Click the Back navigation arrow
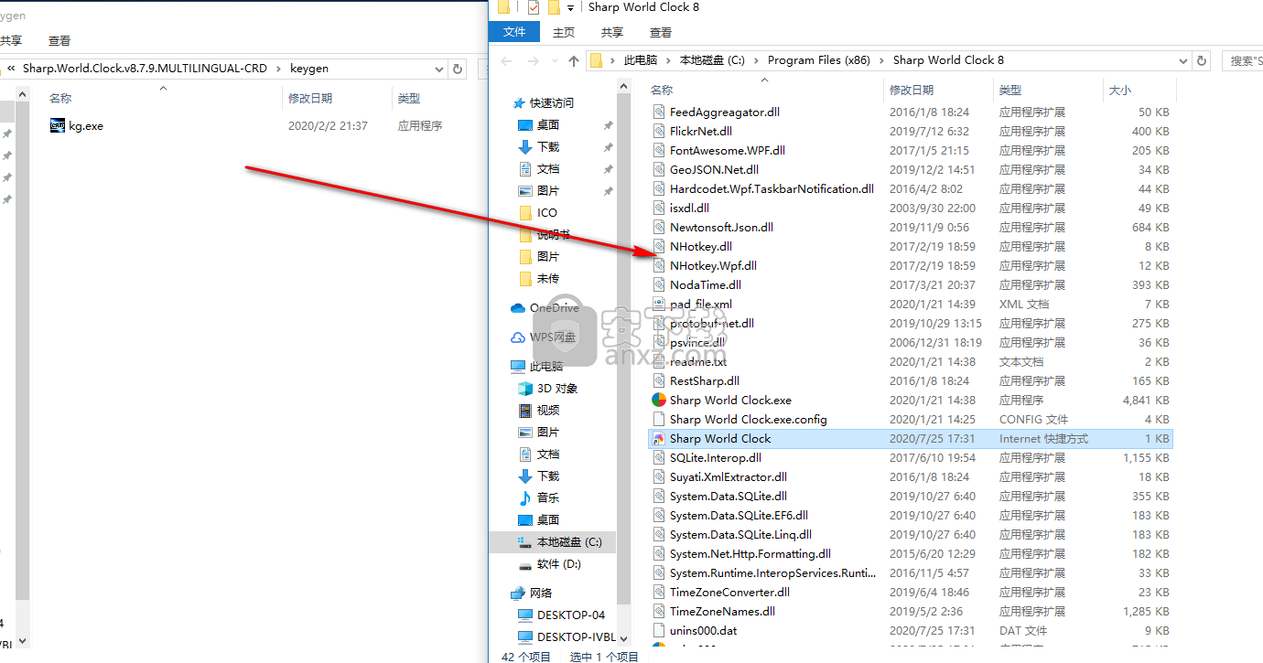1263x663 pixels. pos(507,61)
